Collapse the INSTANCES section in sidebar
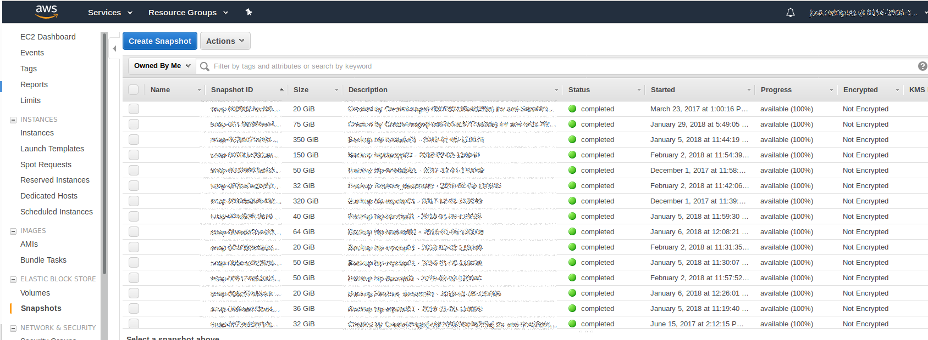This screenshot has width=928, height=340. pos(13,120)
